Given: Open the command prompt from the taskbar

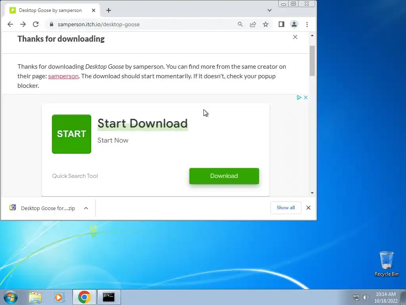Looking at the screenshot, I should 109,297.
